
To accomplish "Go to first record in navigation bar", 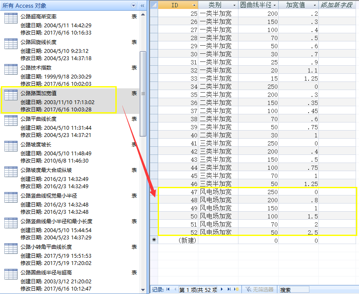I will click(x=168, y=289).
